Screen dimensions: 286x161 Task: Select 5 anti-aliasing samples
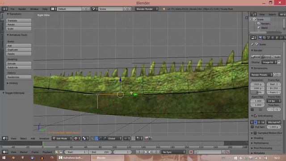252,122
